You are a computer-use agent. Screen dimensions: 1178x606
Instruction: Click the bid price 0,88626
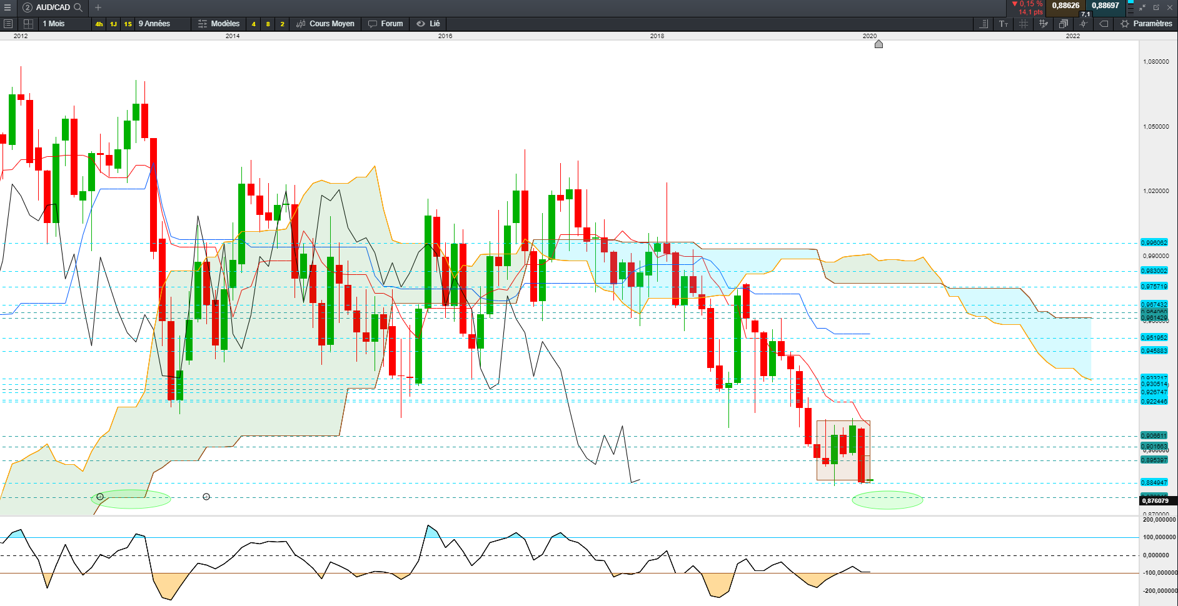click(x=1065, y=6)
